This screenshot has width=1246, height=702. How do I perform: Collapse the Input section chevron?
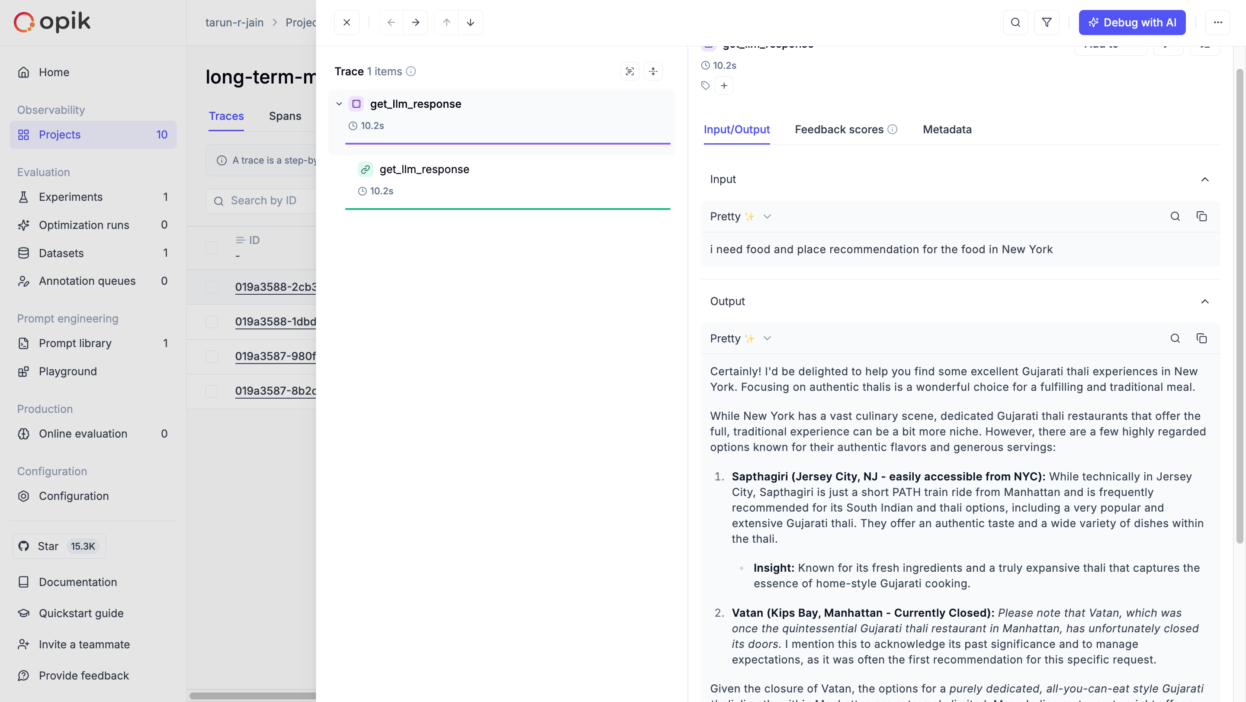(x=1204, y=180)
